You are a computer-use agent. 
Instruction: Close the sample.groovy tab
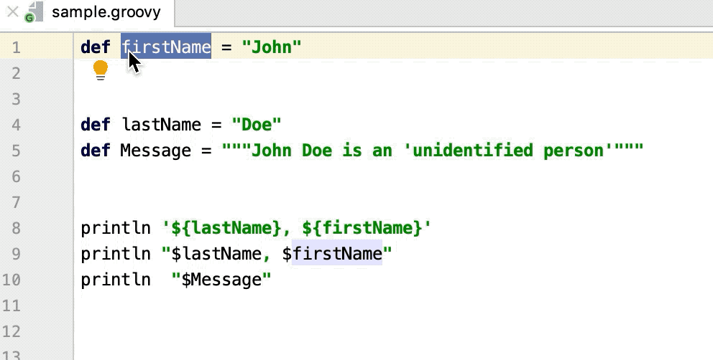point(12,12)
